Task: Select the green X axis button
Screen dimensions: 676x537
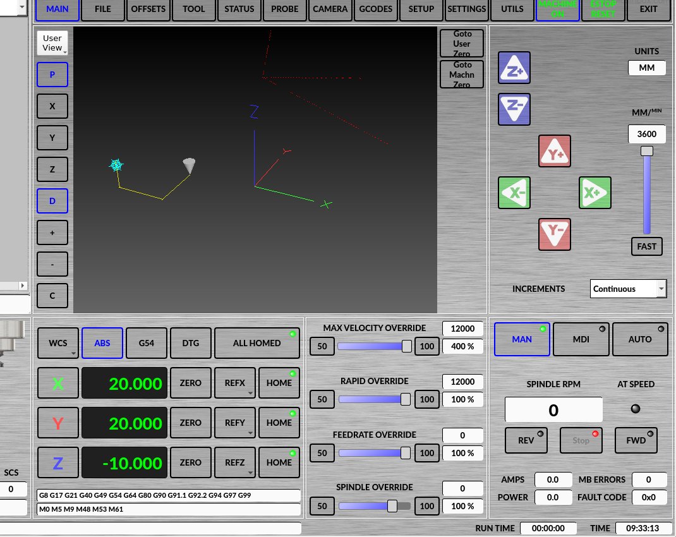Action: pos(58,383)
